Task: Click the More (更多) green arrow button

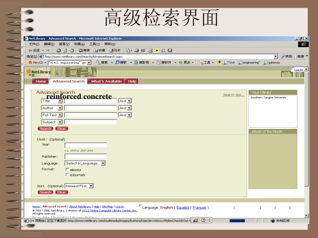Action: click(184, 63)
